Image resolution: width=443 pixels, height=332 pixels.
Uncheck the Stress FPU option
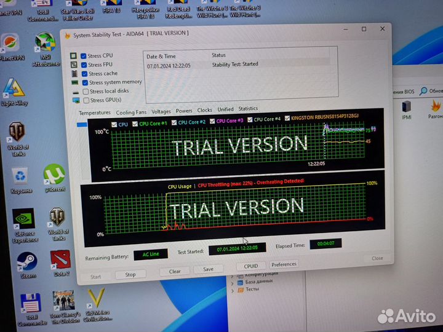click(84, 65)
